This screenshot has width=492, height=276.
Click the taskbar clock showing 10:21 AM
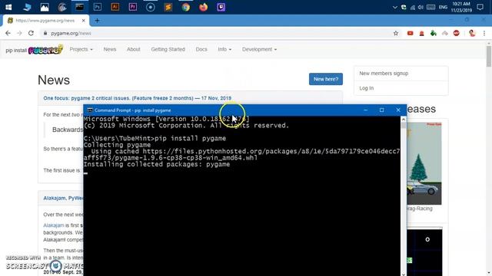click(461, 7)
